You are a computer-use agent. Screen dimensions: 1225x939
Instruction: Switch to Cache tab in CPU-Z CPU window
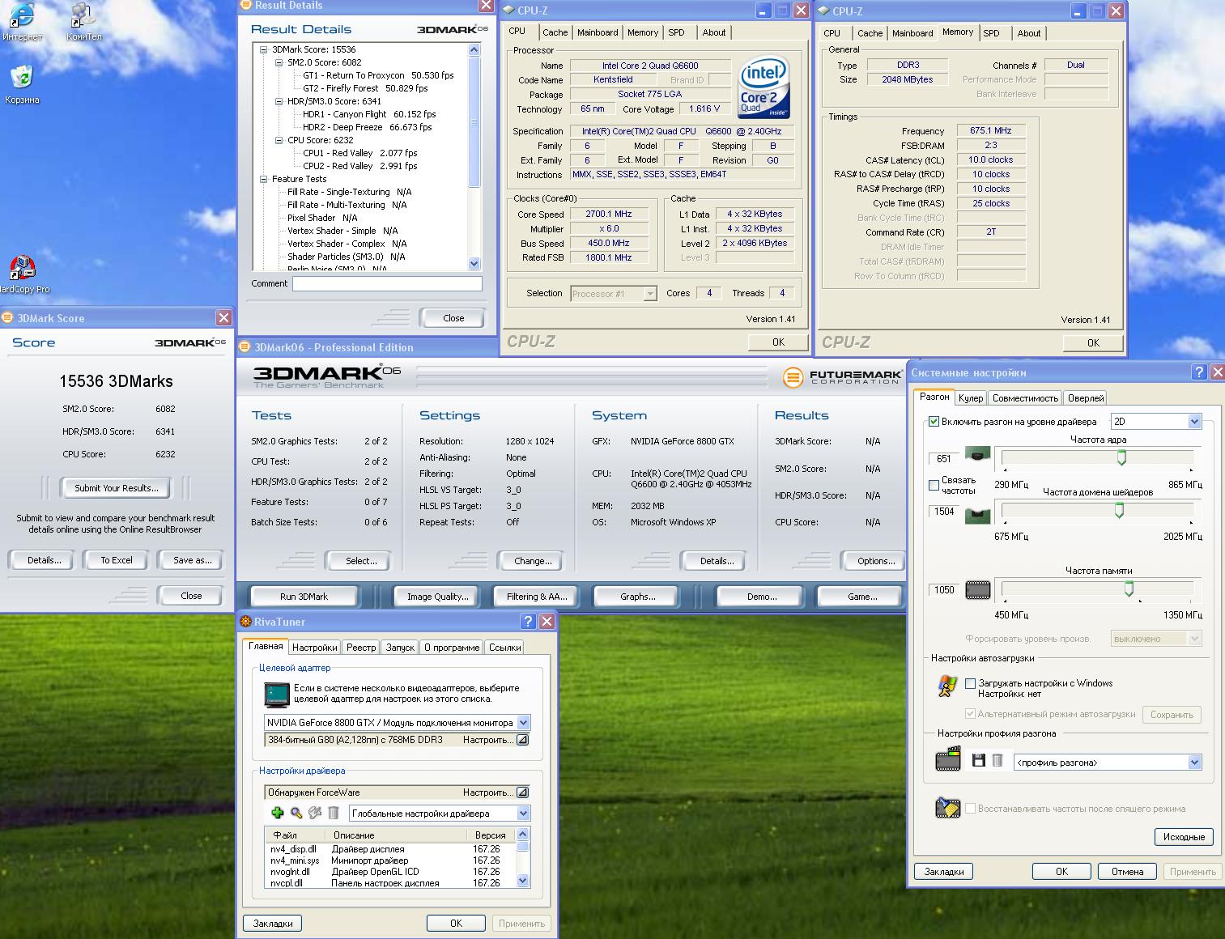point(555,32)
